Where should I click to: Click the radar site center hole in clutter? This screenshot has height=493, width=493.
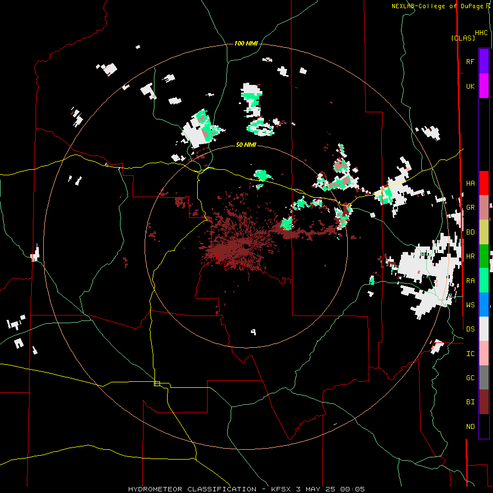246,246
